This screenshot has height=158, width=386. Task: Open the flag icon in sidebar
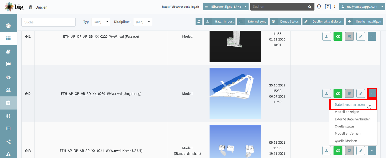click(8, 64)
